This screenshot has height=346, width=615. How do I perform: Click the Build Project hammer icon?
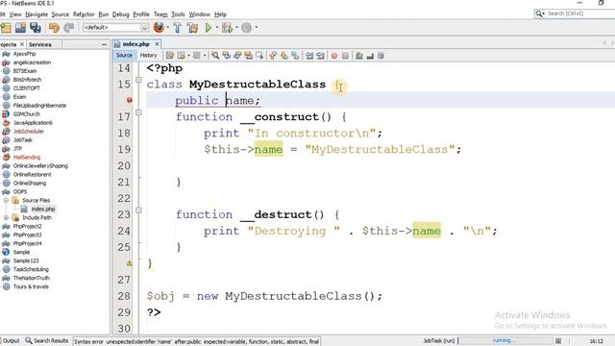pyautogui.click(x=177, y=28)
